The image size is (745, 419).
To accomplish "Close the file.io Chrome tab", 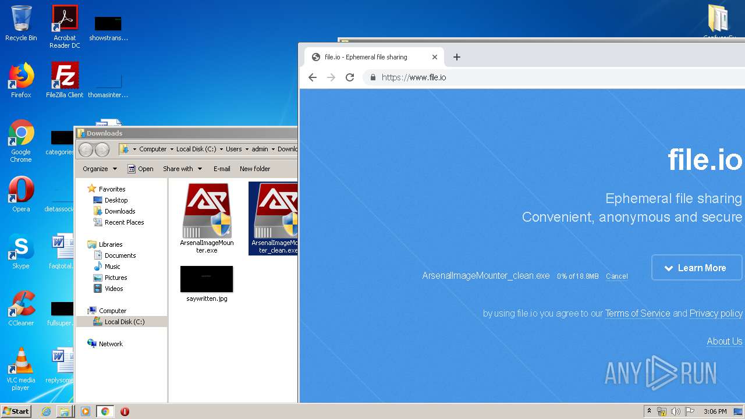I will point(434,57).
